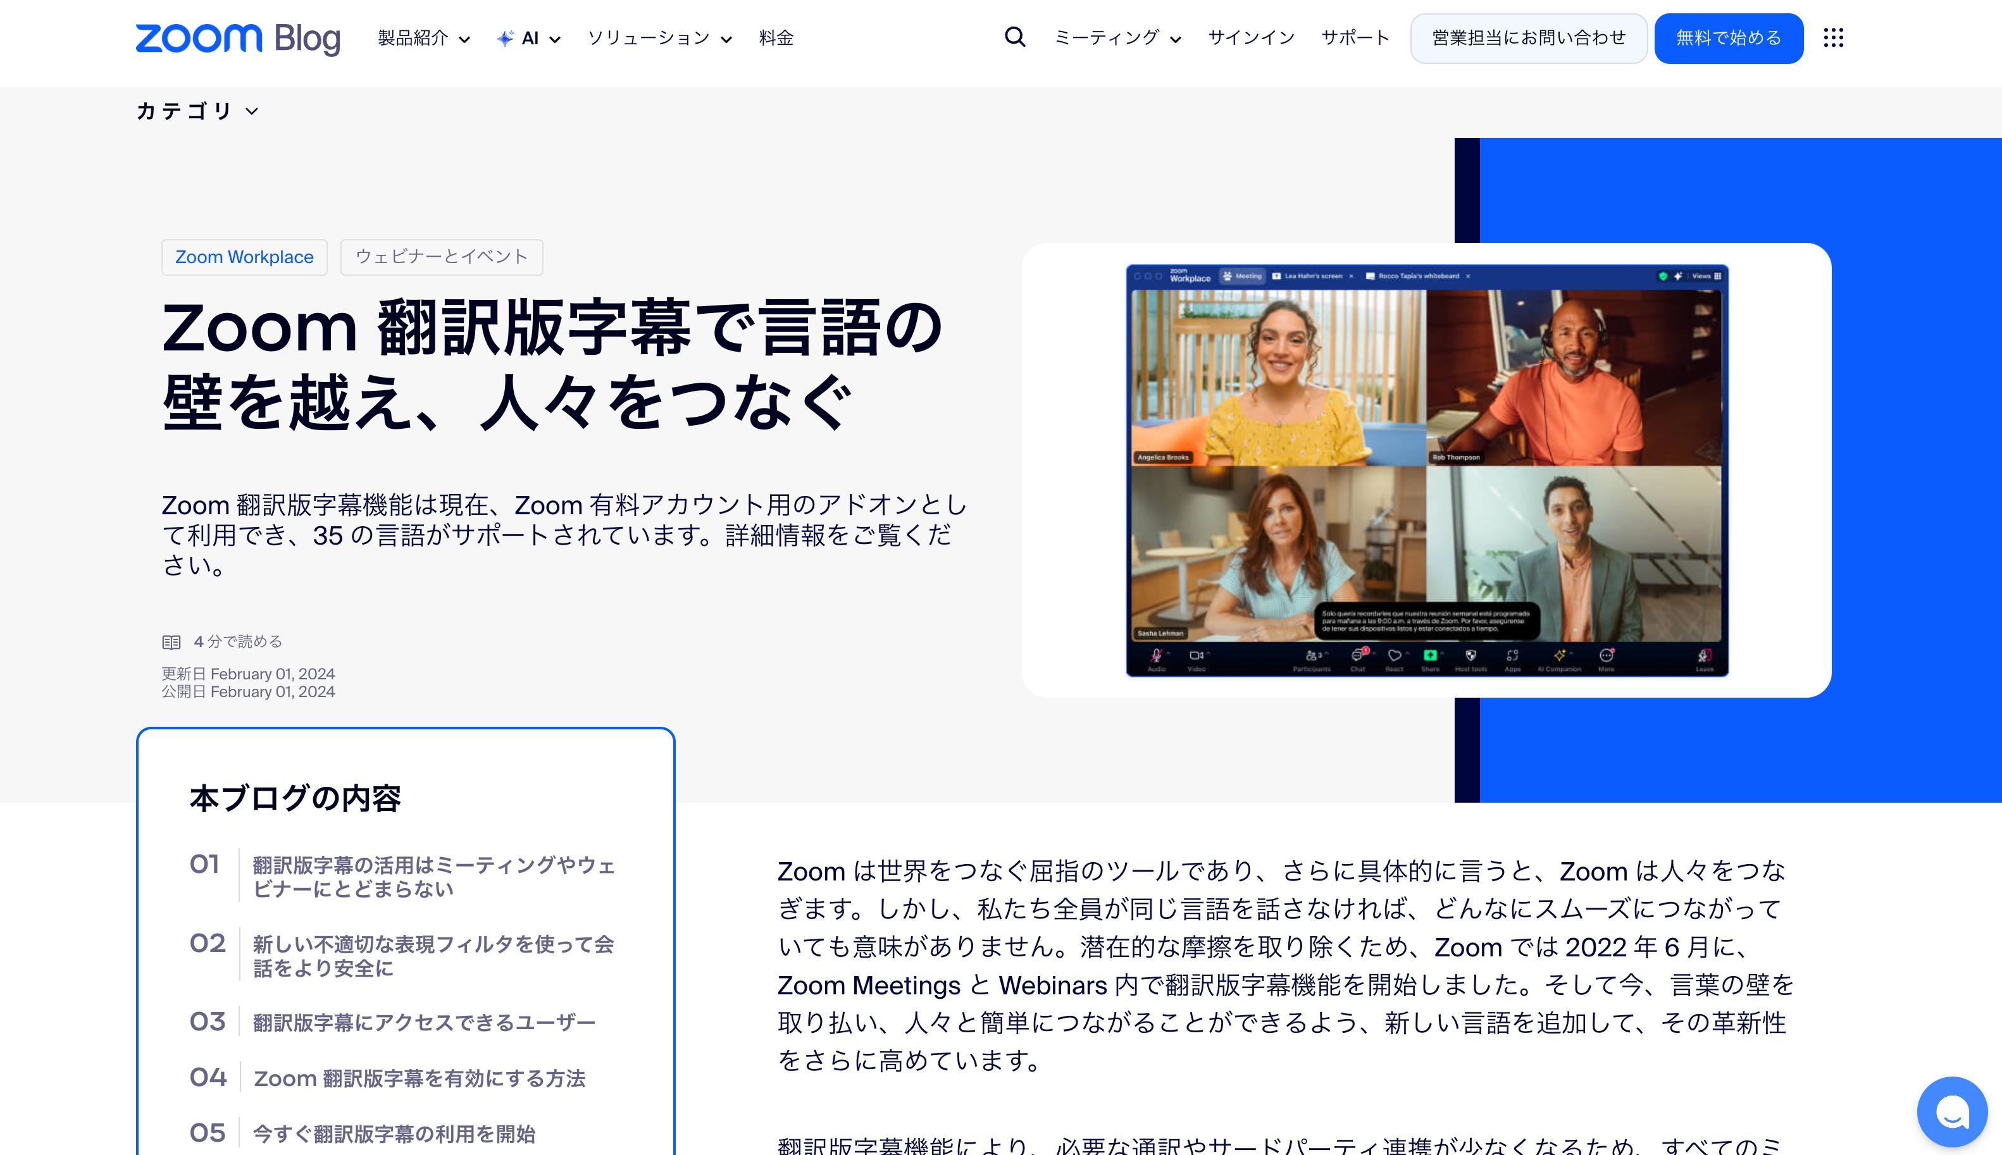Viewport: 2002px width, 1155px height.
Task: Open the search magnifier in the blog header
Action: (x=1014, y=37)
